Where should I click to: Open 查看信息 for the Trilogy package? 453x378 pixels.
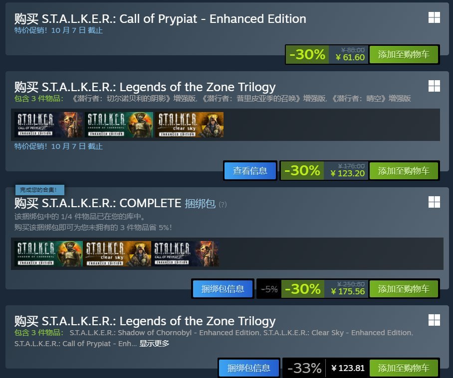pos(250,171)
